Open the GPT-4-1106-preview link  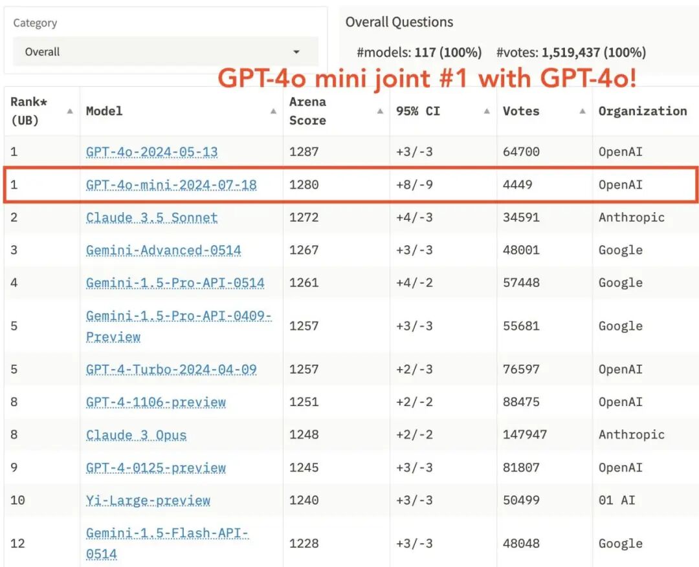pos(155,401)
